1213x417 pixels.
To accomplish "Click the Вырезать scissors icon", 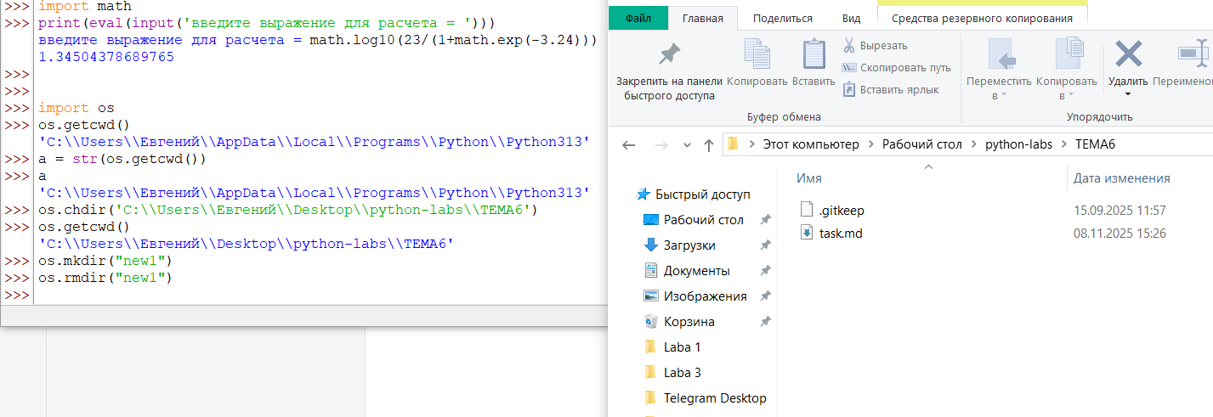I will pos(848,46).
